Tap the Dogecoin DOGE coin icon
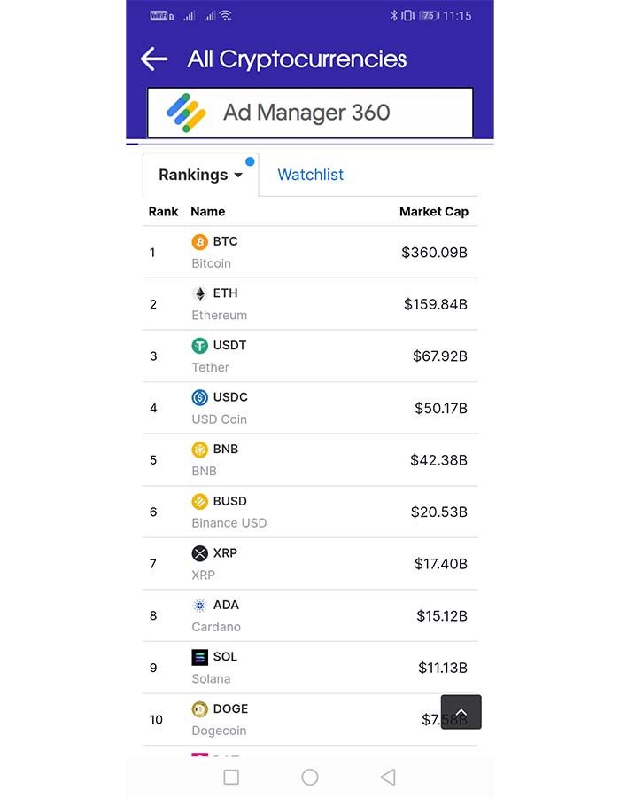The width and height of the screenshot is (620, 798). 199,709
